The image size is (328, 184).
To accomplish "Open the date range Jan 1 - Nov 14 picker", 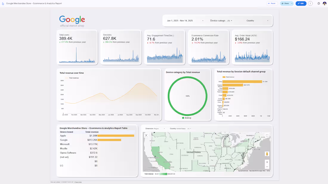I will (185, 21).
